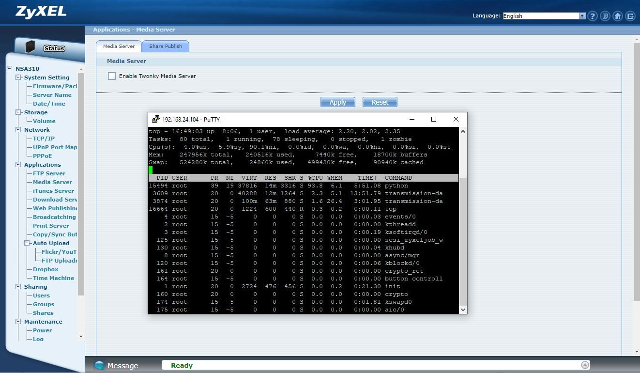Log out using header logout icon
This screenshot has height=373, width=640.
coord(630,16)
